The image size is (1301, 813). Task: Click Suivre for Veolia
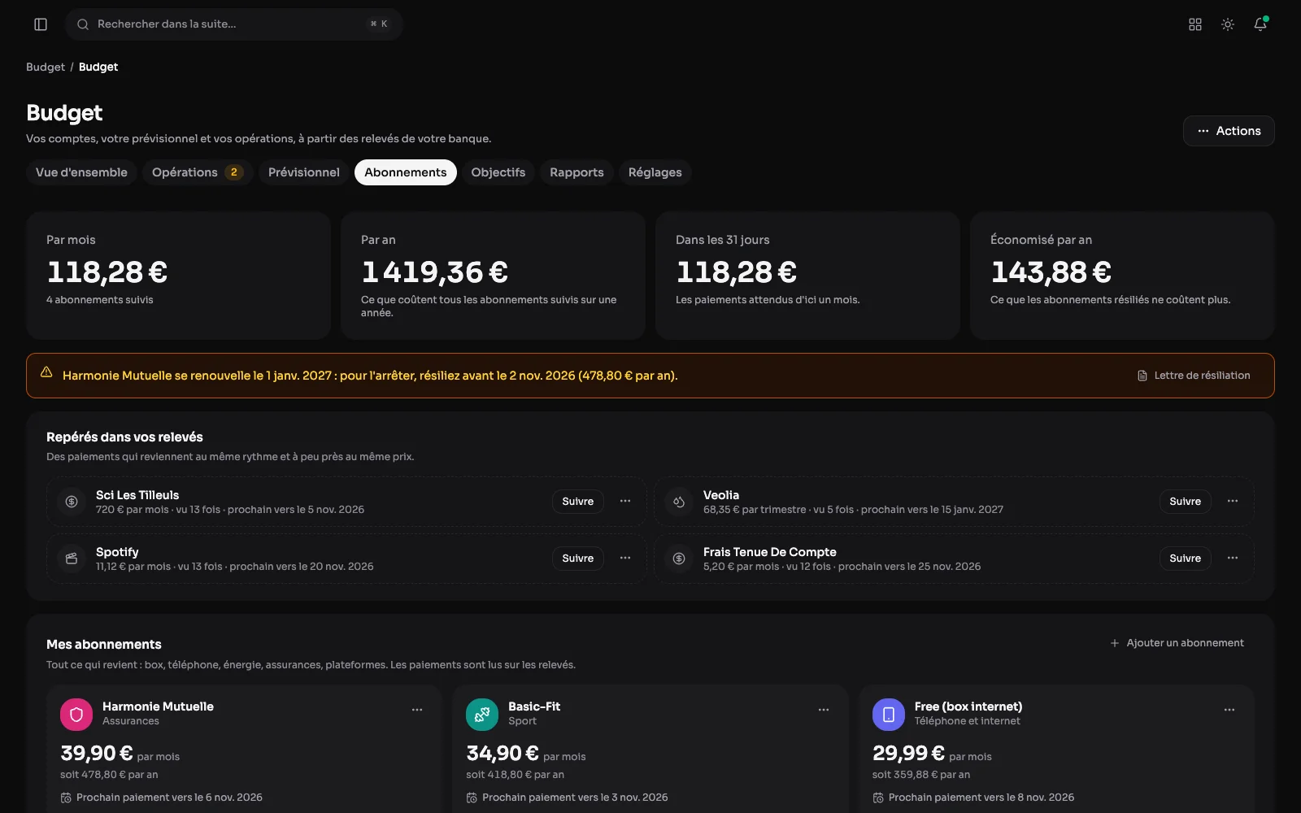(x=1186, y=502)
